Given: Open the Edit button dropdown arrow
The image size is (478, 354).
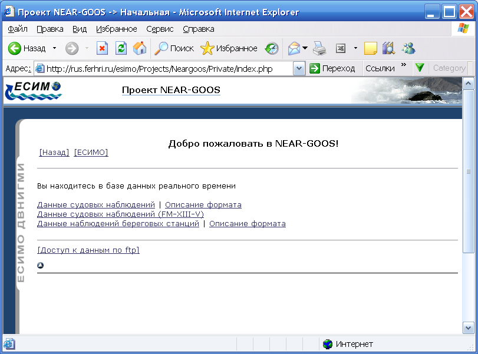Looking at the screenshot, I should 355,48.
